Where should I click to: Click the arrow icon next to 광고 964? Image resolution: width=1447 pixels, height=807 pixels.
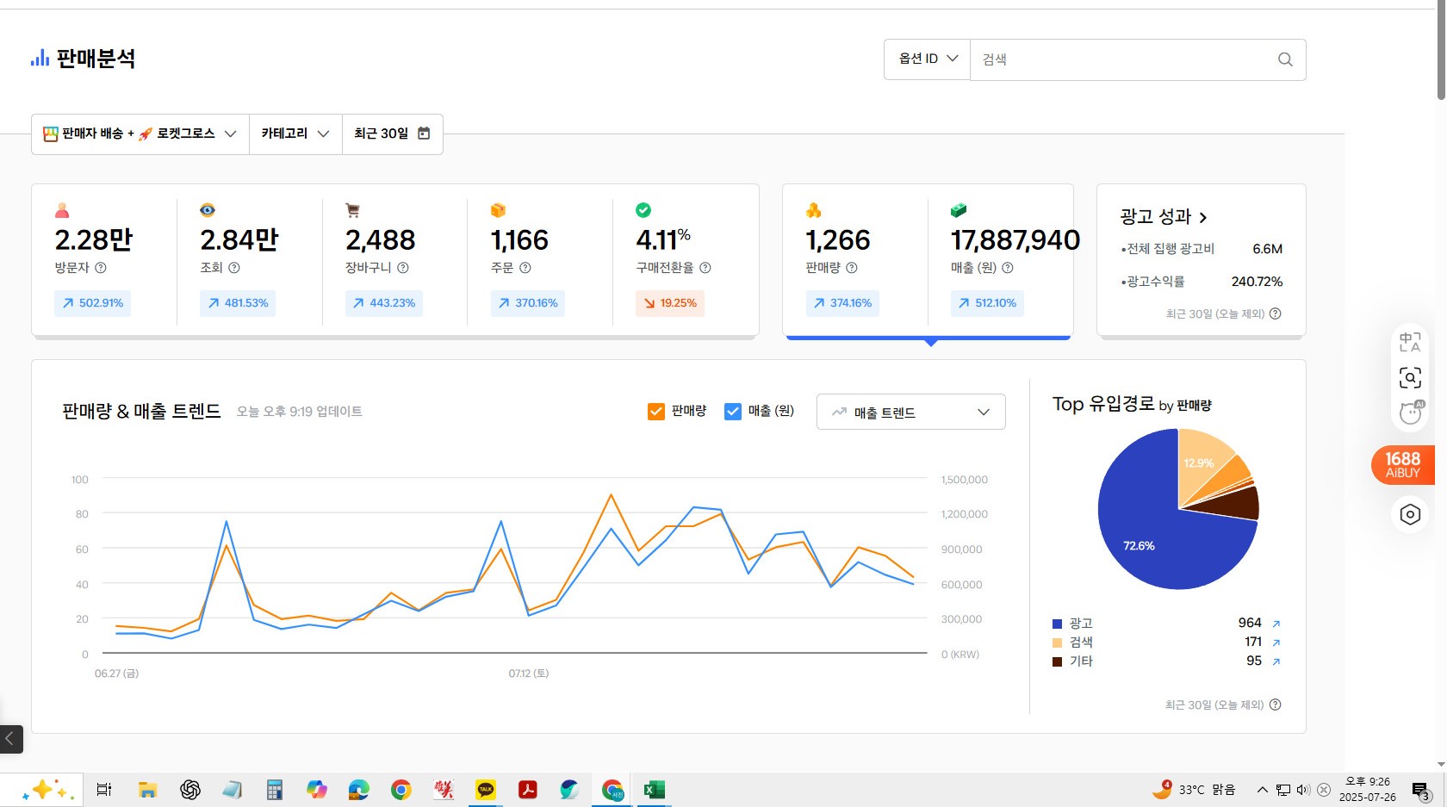pyautogui.click(x=1276, y=624)
